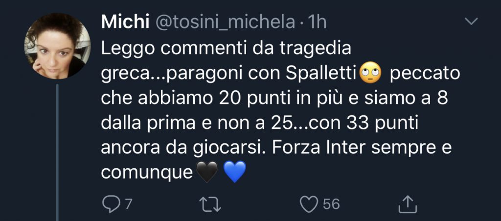Click the blue heart emoji
The image size is (501, 221).
click(234, 172)
